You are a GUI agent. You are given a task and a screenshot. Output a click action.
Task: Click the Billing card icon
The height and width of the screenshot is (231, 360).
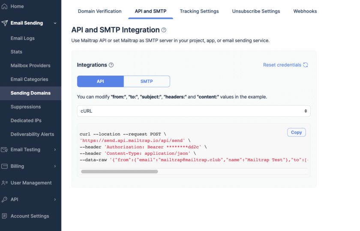coord(4,166)
